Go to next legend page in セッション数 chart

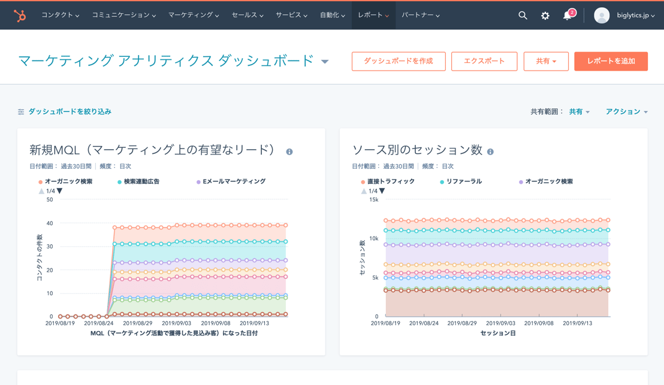point(382,191)
